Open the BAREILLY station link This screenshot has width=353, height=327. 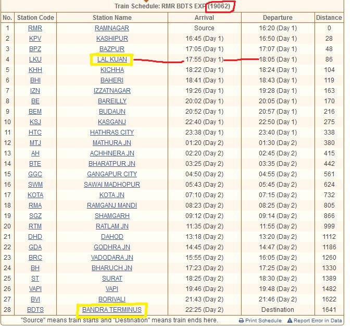[112, 101]
